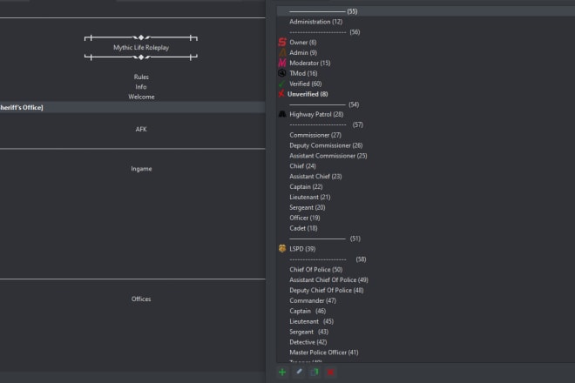The height and width of the screenshot is (383, 575).
Task: Open the Welcome channel
Action: [x=141, y=97]
